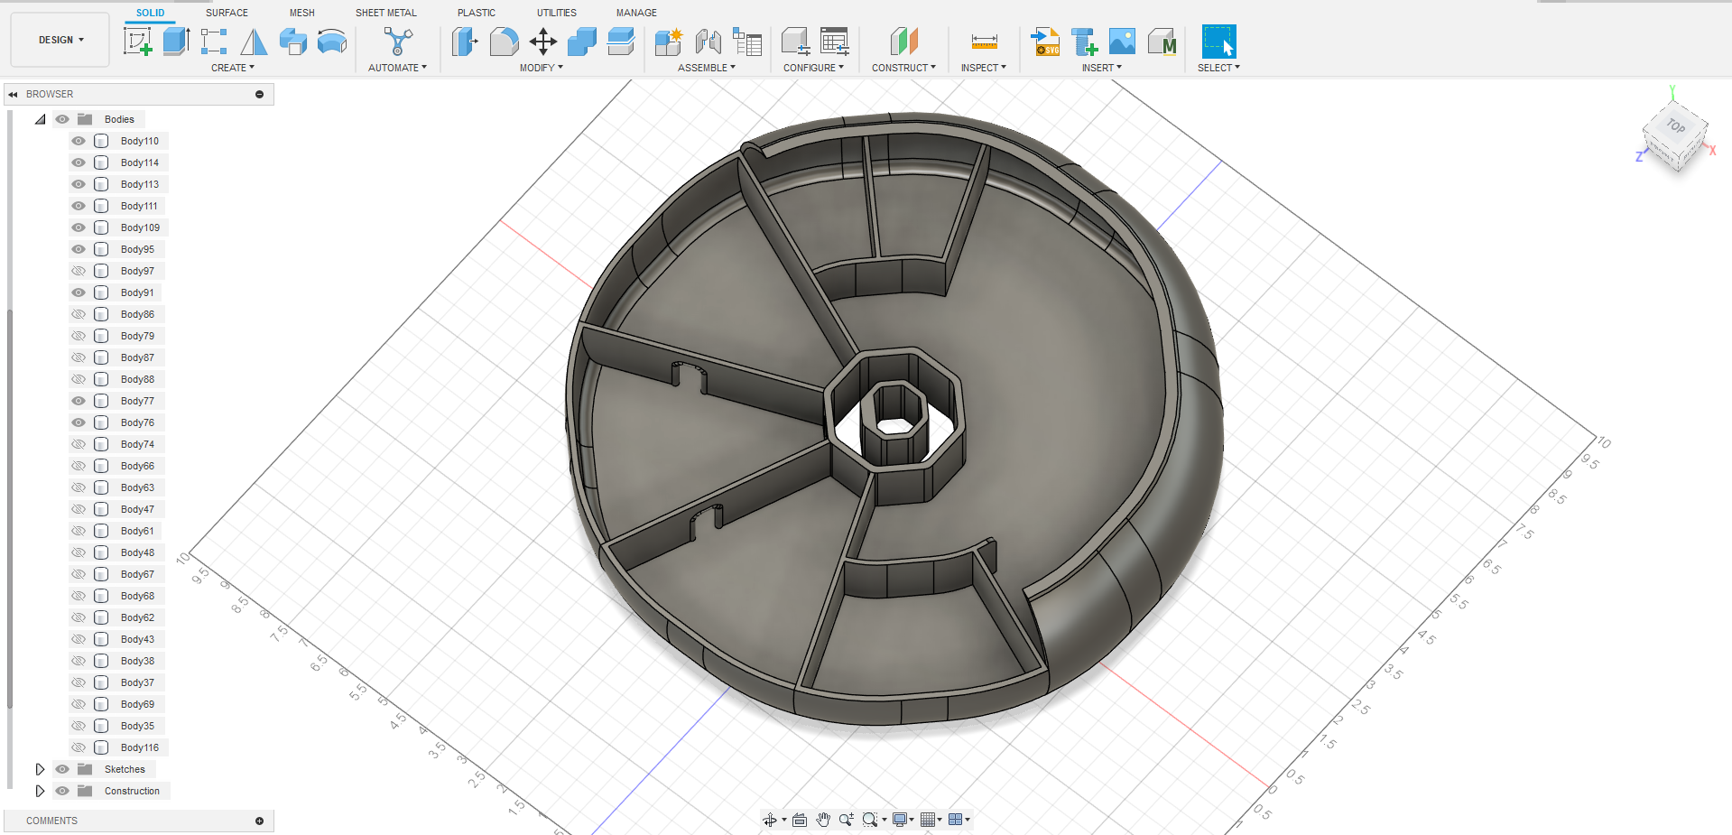The height and width of the screenshot is (835, 1732).
Task: Click the New Component icon
Action: 669,42
